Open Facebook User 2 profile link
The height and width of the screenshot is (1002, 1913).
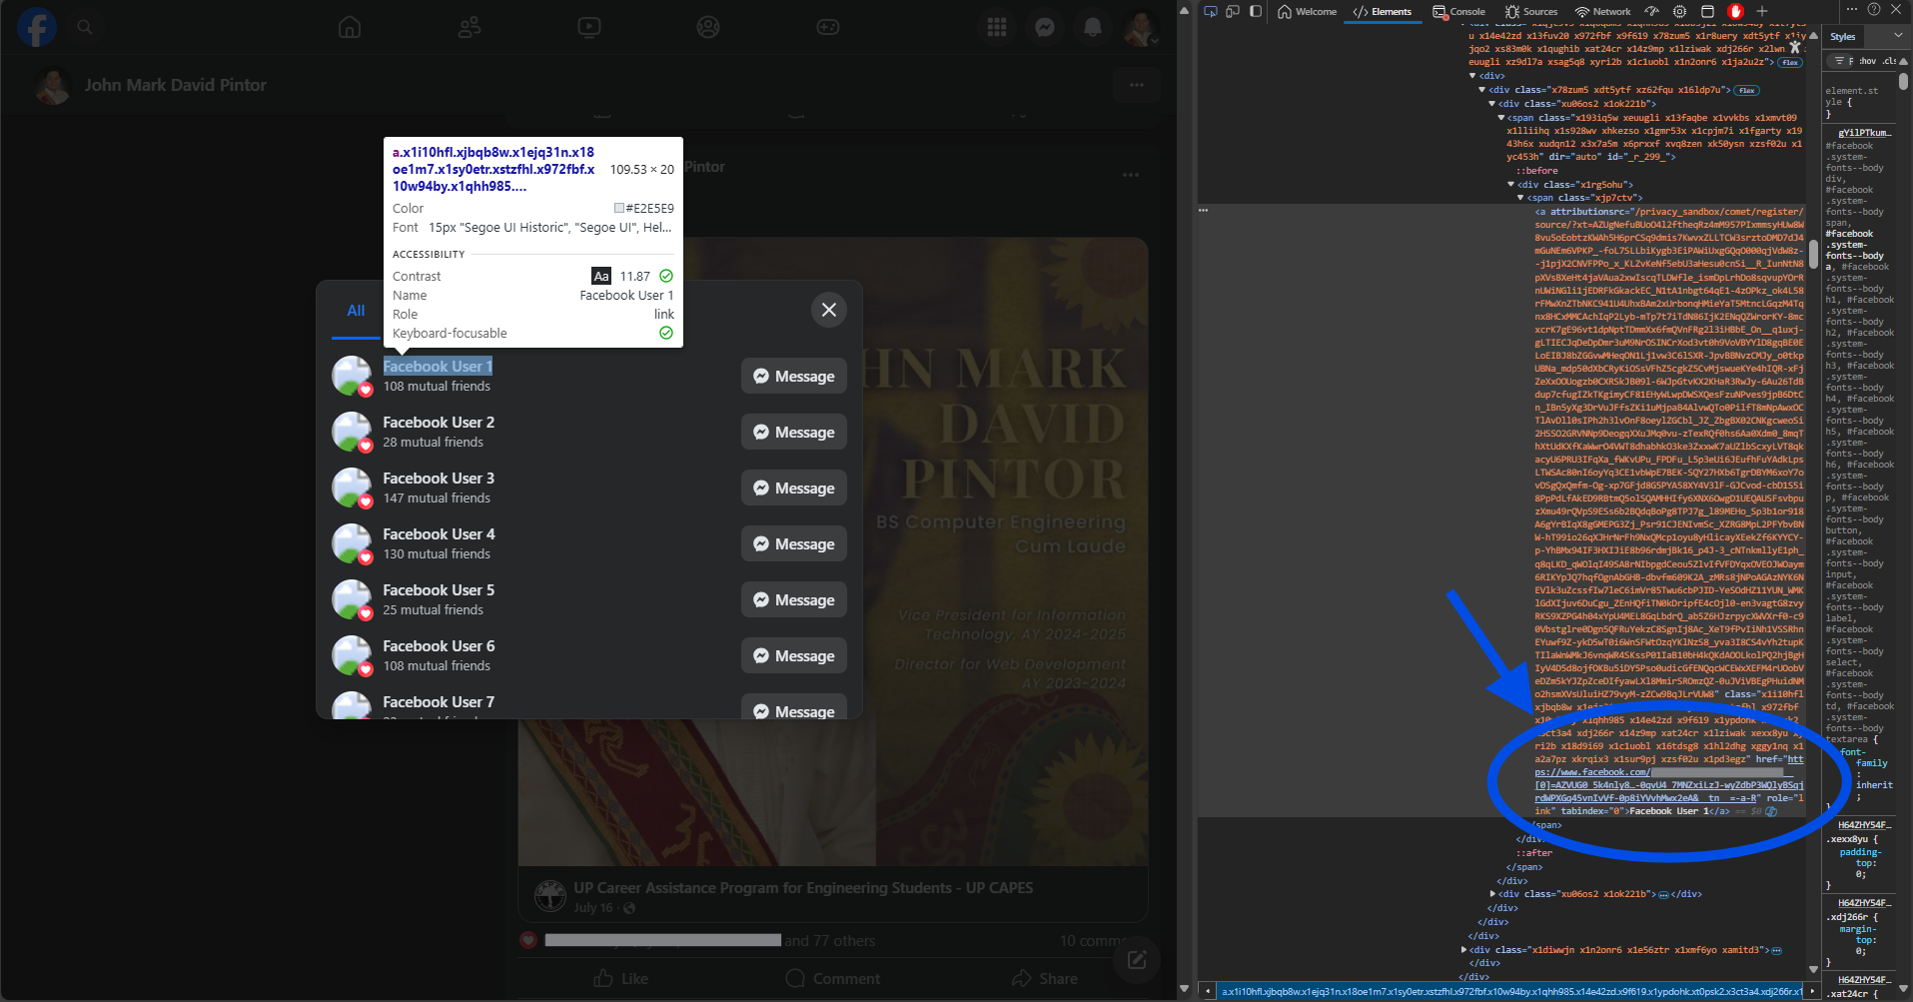tap(439, 423)
